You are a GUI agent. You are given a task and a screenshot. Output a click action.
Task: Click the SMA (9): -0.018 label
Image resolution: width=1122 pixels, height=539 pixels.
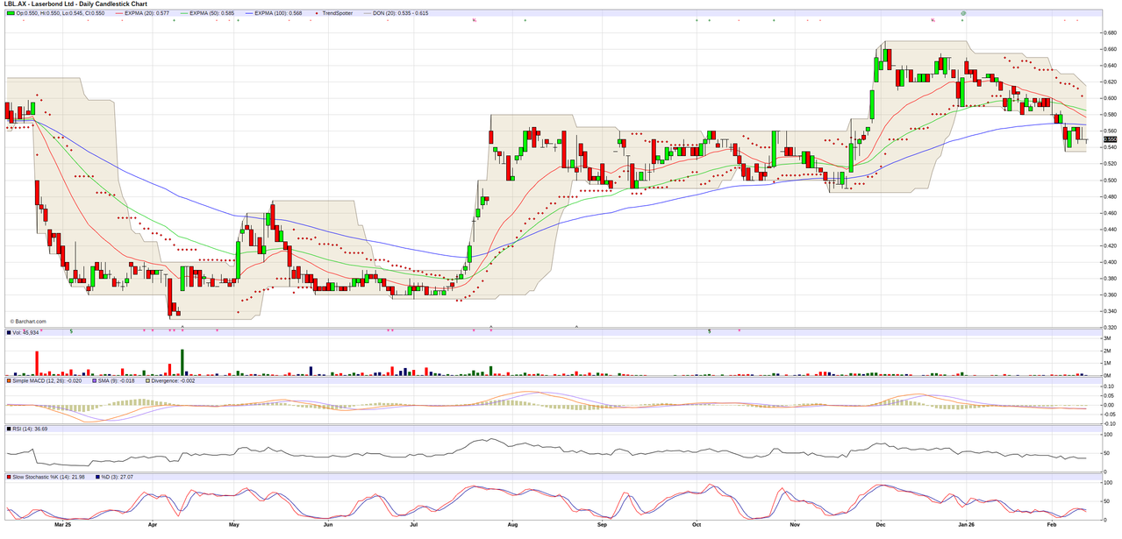click(x=117, y=380)
